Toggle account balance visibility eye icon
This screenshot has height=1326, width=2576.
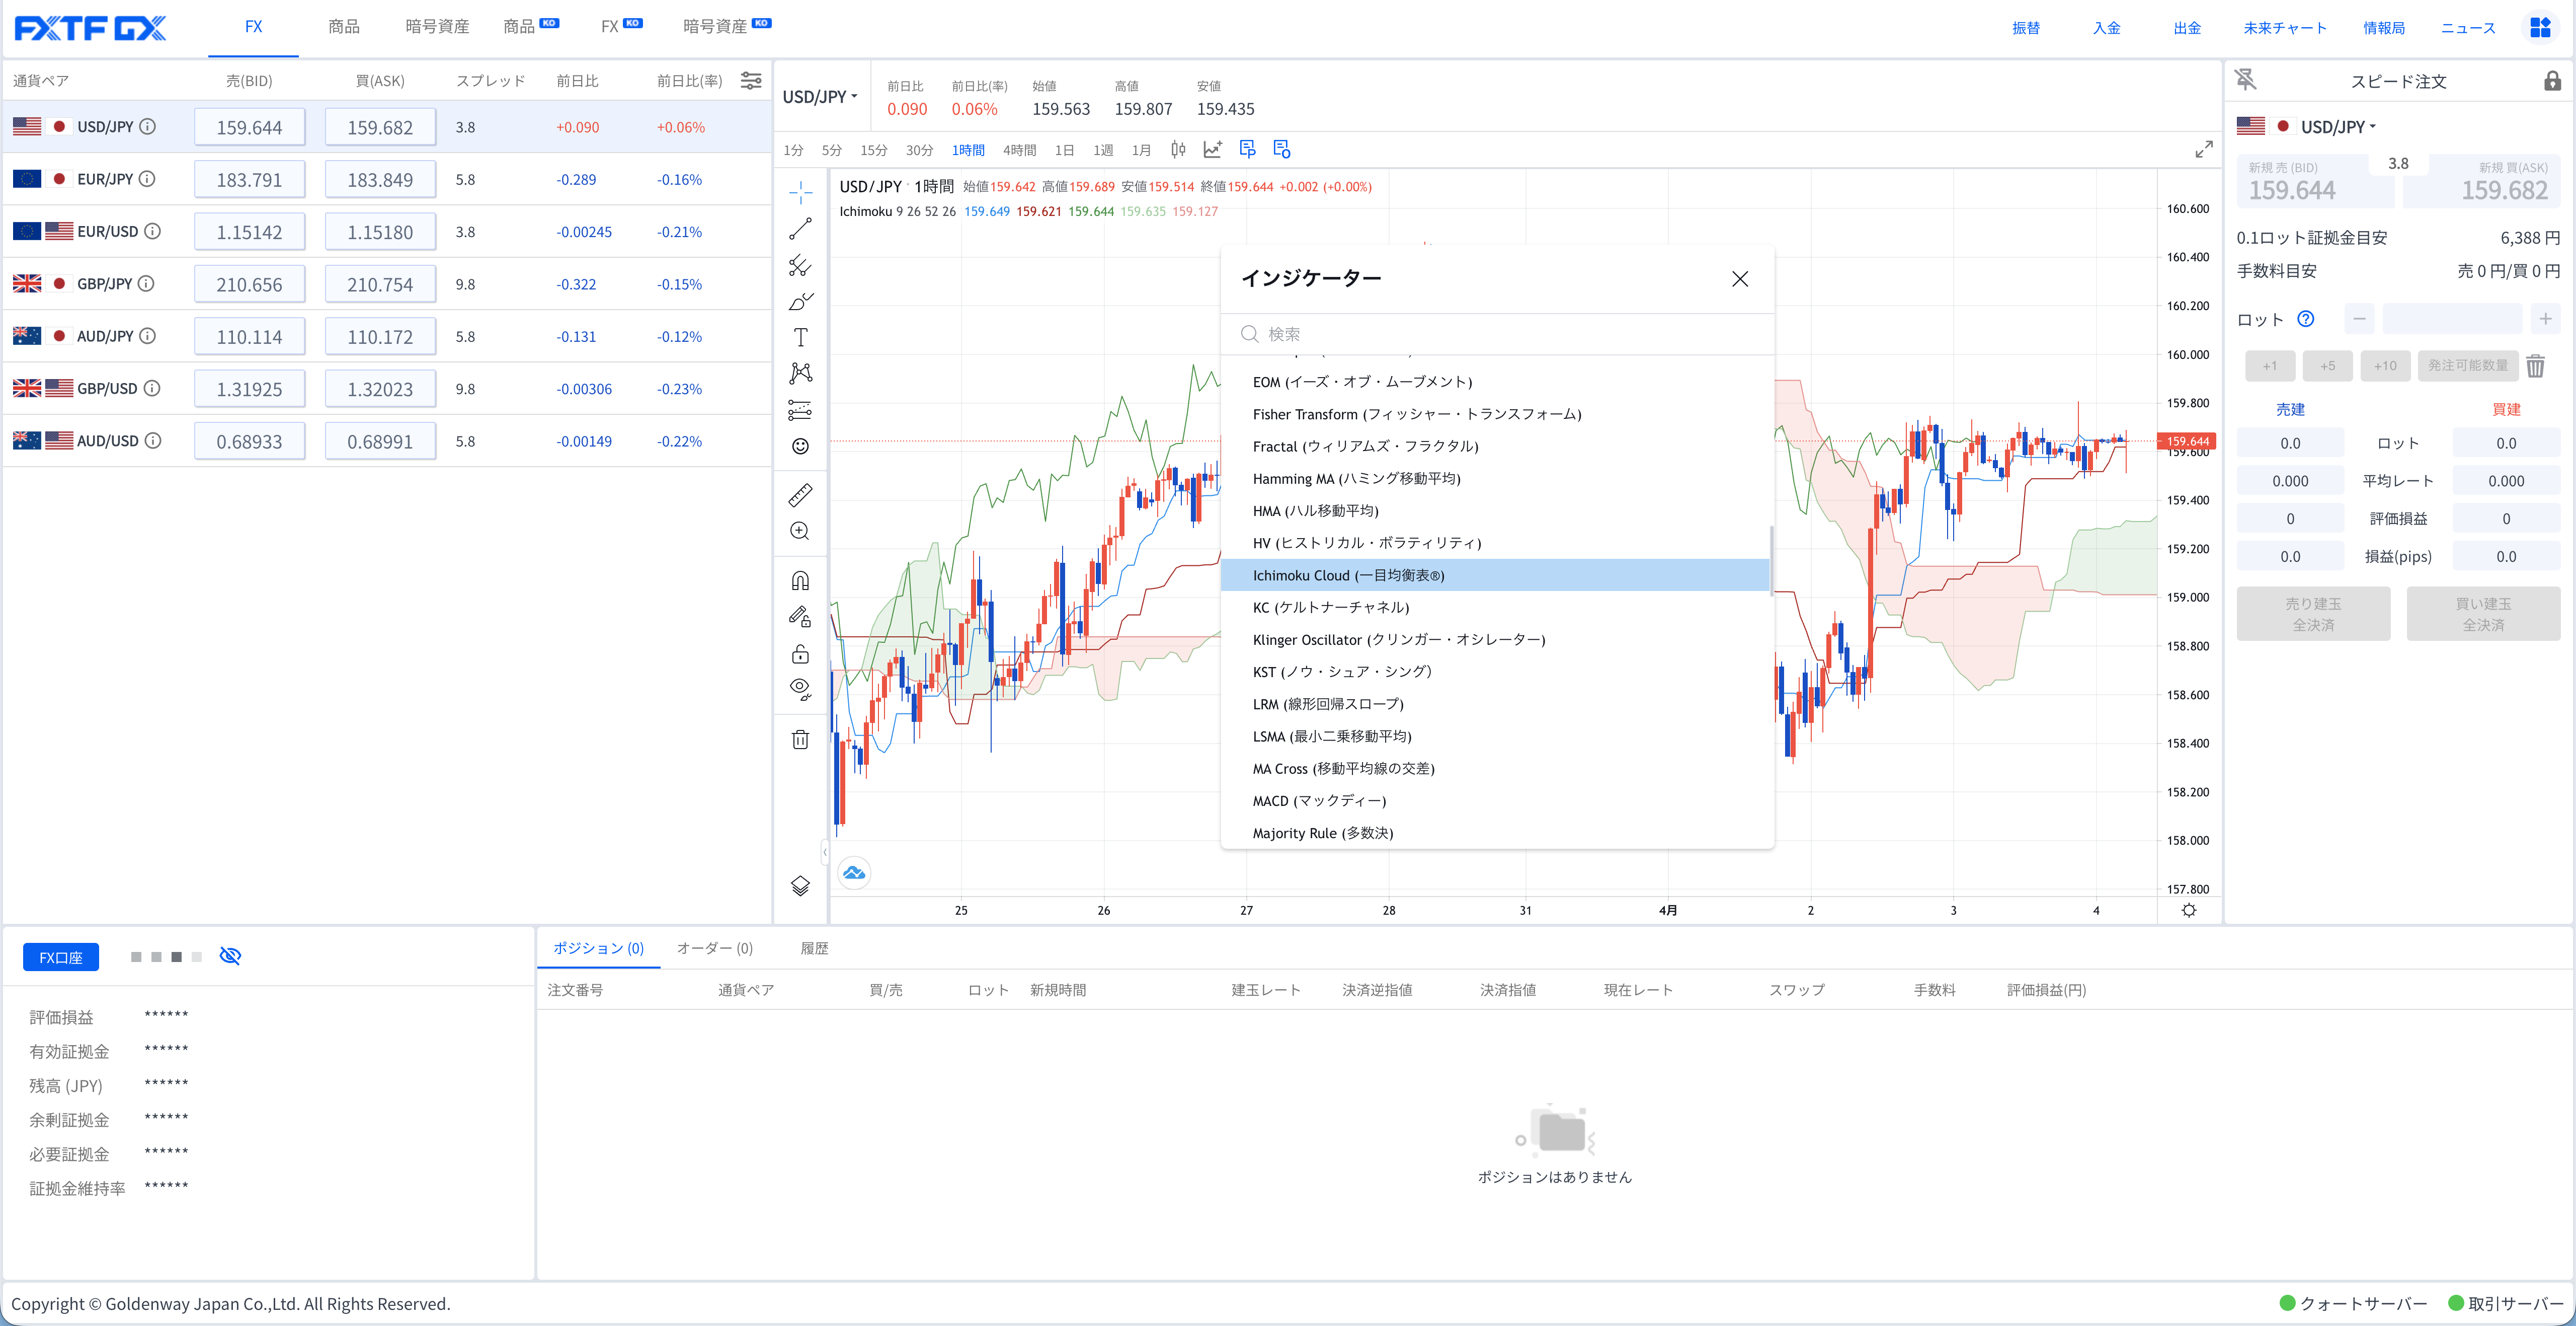[230, 955]
